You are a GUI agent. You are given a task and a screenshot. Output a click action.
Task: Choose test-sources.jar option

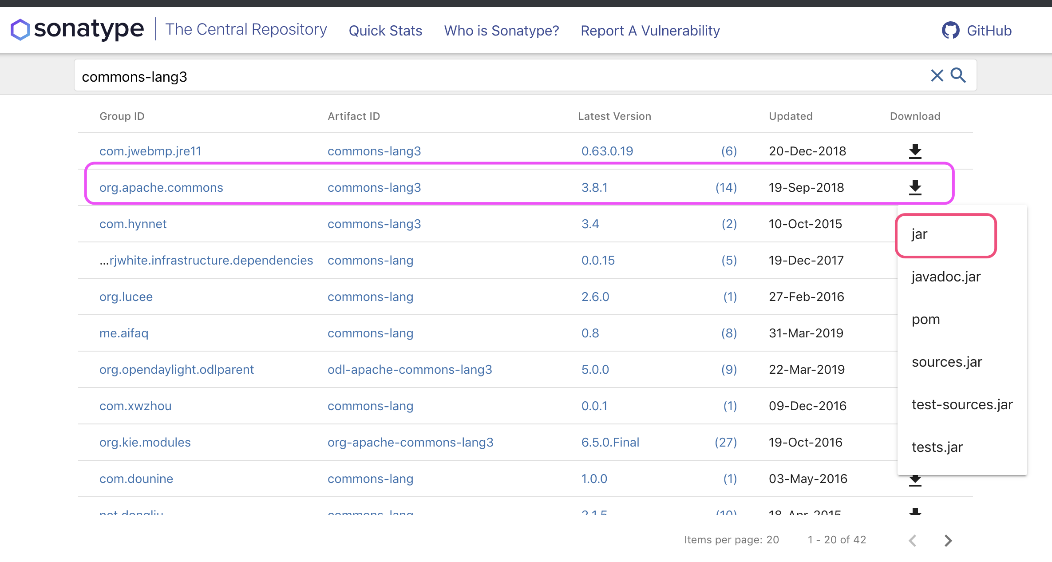pos(962,404)
